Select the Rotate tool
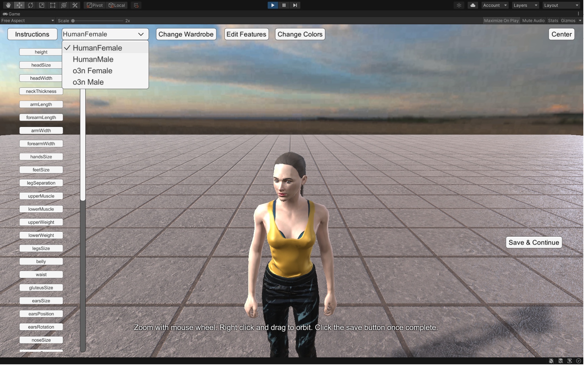This screenshot has height=365, width=584. tap(31, 5)
